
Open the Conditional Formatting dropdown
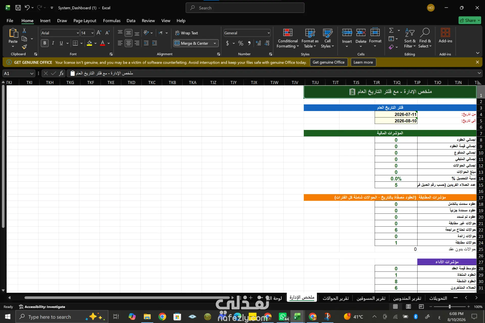288,38
